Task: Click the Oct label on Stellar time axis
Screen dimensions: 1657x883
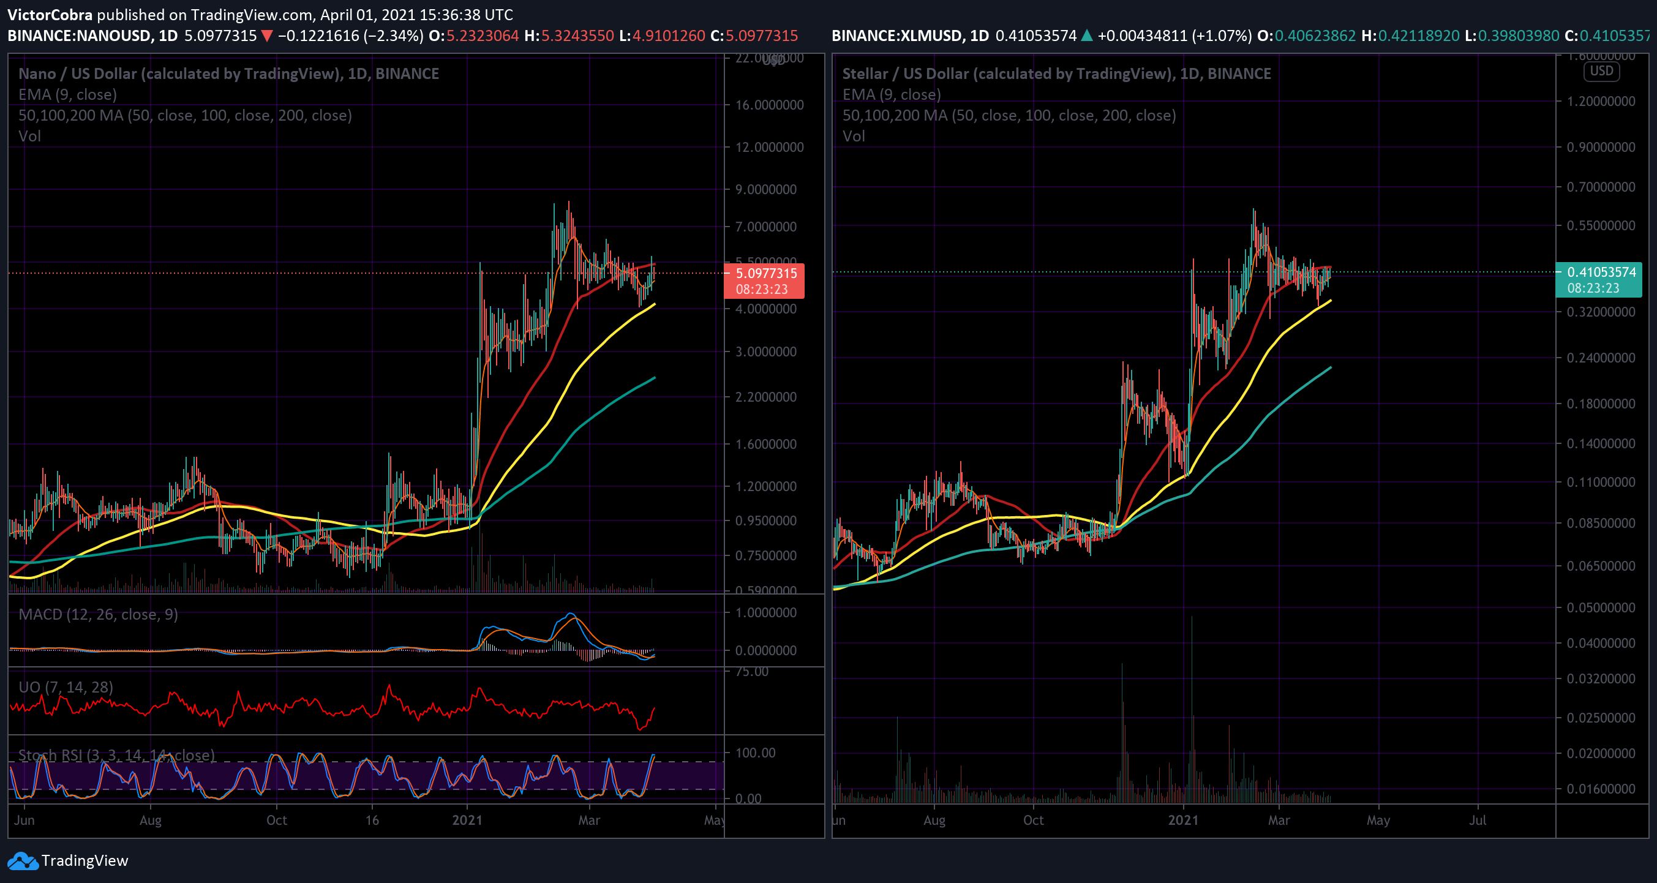Action: tap(1033, 820)
